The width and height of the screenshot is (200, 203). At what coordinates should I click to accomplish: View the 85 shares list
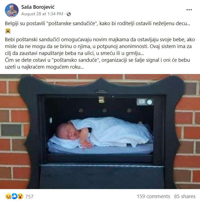coord(185,196)
